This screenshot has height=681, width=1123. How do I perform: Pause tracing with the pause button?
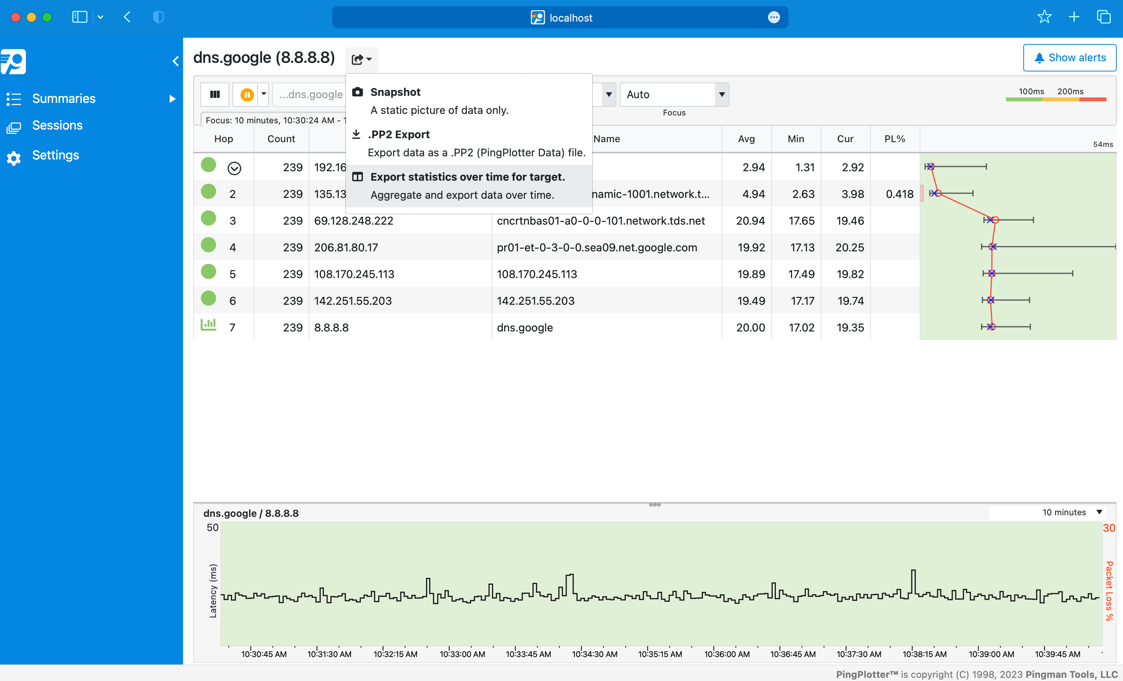(x=247, y=94)
